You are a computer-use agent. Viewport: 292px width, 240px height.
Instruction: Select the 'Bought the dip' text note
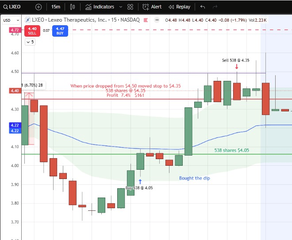(194, 178)
